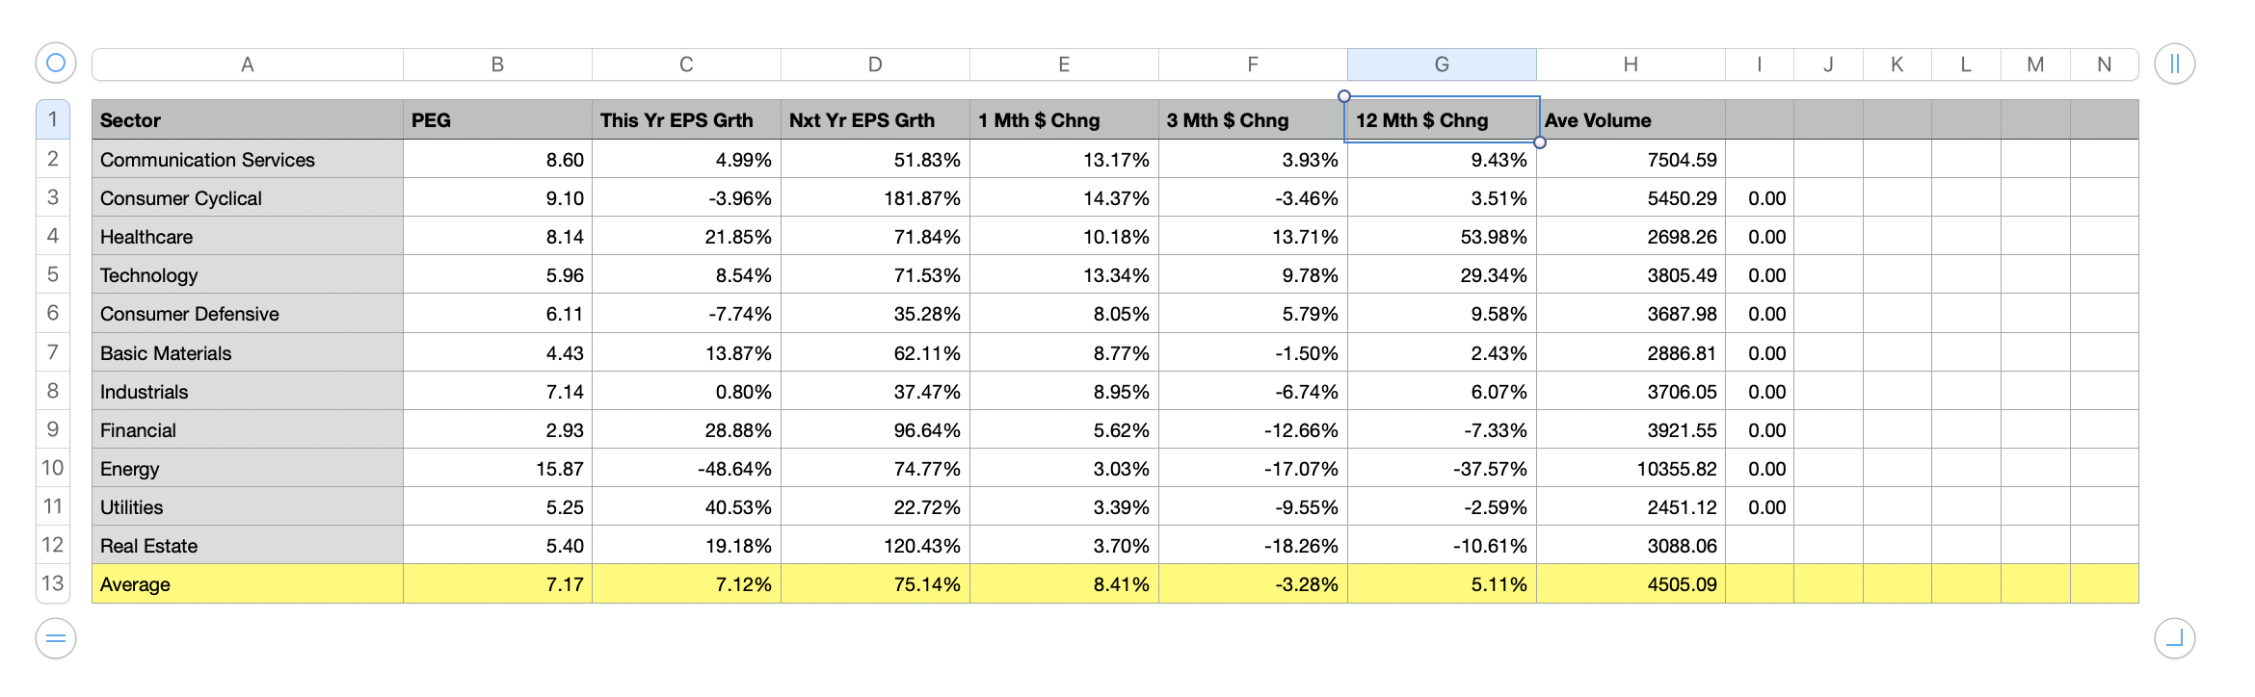Click the Sector header cell

coord(248,120)
